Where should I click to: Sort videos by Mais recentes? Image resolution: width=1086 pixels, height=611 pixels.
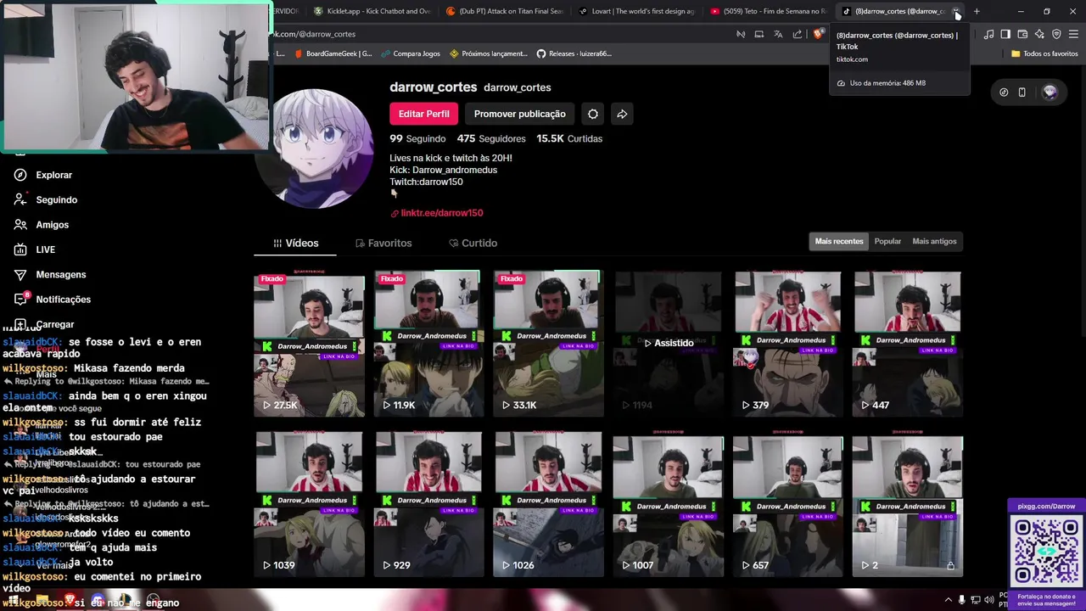tap(839, 241)
